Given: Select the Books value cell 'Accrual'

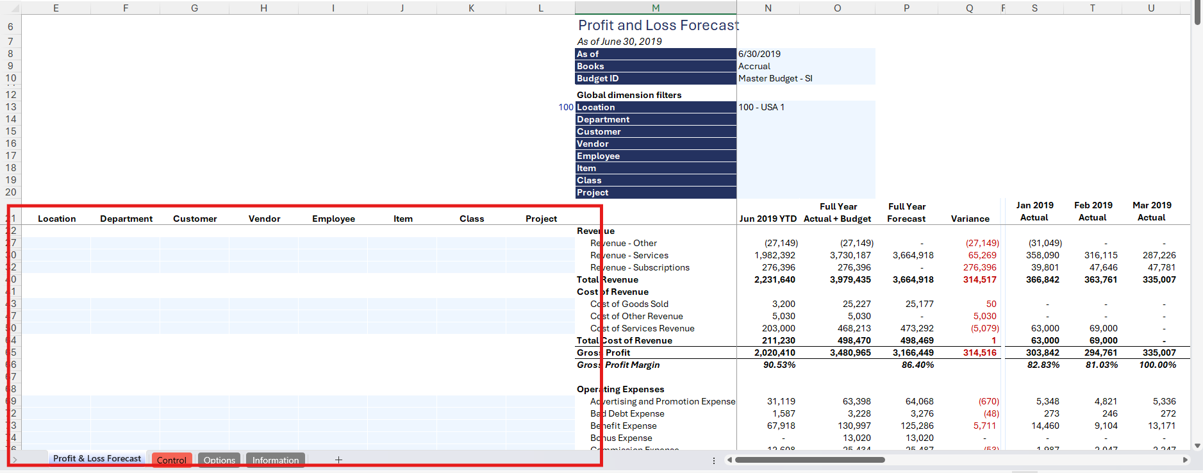Looking at the screenshot, I should pos(754,66).
